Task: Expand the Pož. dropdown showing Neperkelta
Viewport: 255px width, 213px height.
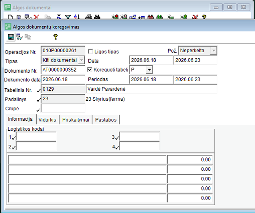Action: (213, 51)
